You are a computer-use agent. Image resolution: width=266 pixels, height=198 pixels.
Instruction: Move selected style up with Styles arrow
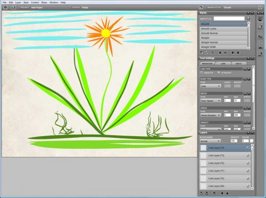pos(233,53)
